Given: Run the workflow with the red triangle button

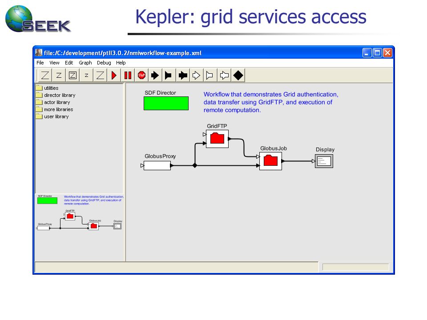Looking at the screenshot, I should (114, 75).
